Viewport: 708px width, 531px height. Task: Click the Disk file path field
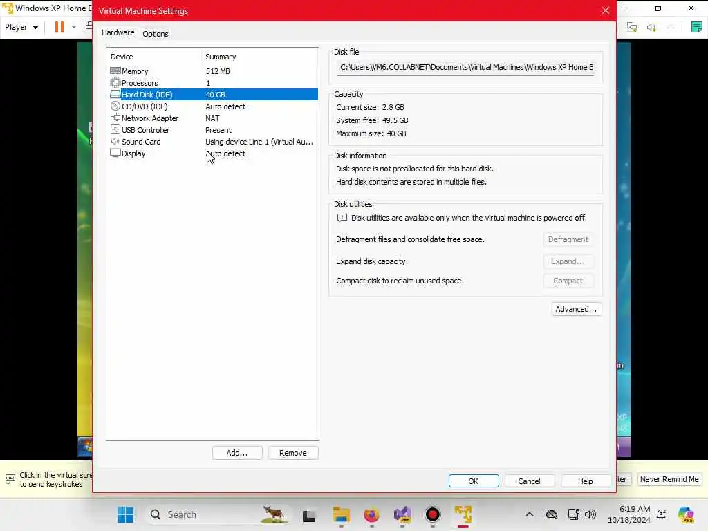466,67
